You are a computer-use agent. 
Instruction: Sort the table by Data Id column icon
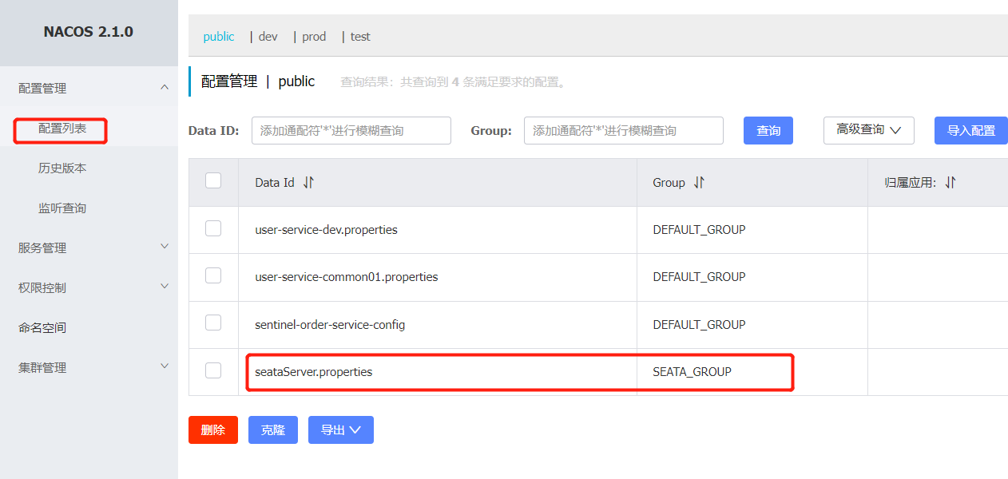click(308, 183)
